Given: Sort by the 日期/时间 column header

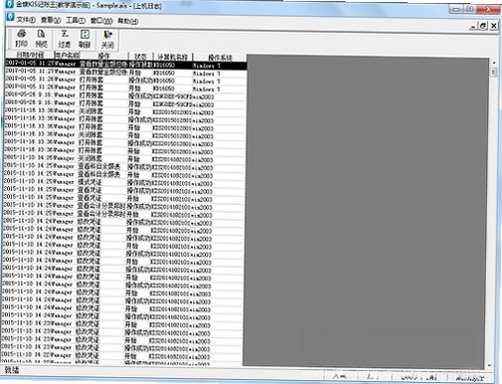Looking at the screenshot, I should pyautogui.click(x=30, y=55).
